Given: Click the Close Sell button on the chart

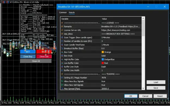Looking at the screenshot, I should [44, 57].
